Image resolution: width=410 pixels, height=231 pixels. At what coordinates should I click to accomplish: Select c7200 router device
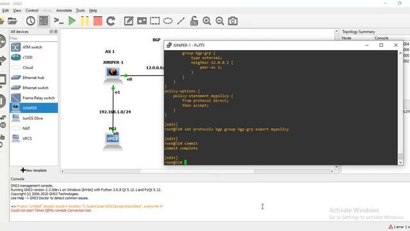[34, 57]
